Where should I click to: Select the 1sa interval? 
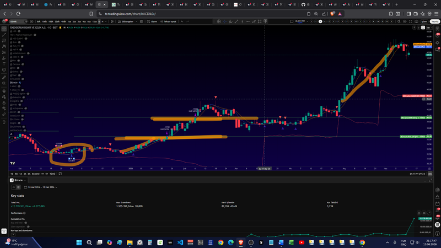click(x=69, y=21)
